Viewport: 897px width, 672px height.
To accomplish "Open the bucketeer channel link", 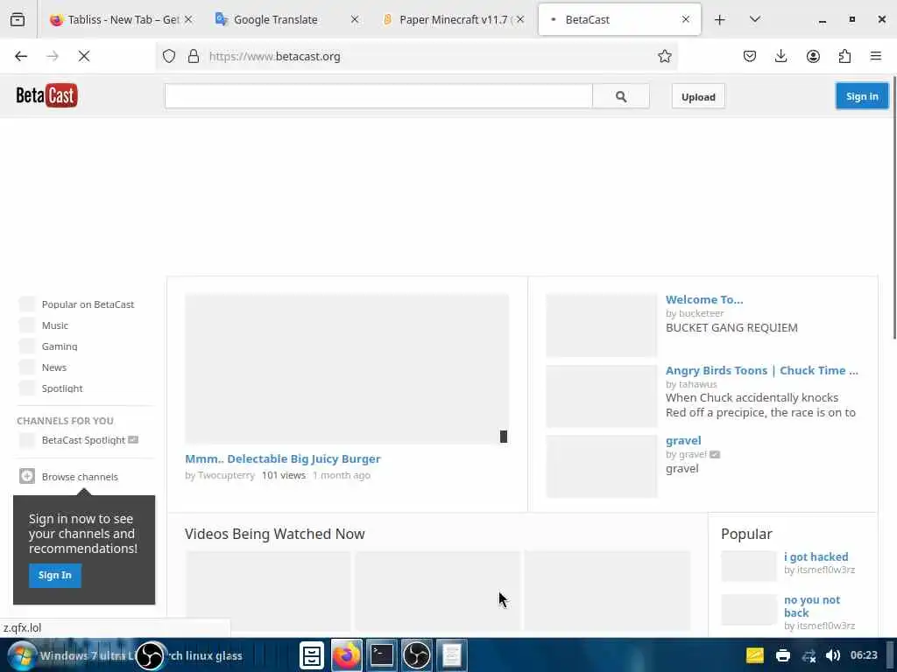I will point(701,313).
